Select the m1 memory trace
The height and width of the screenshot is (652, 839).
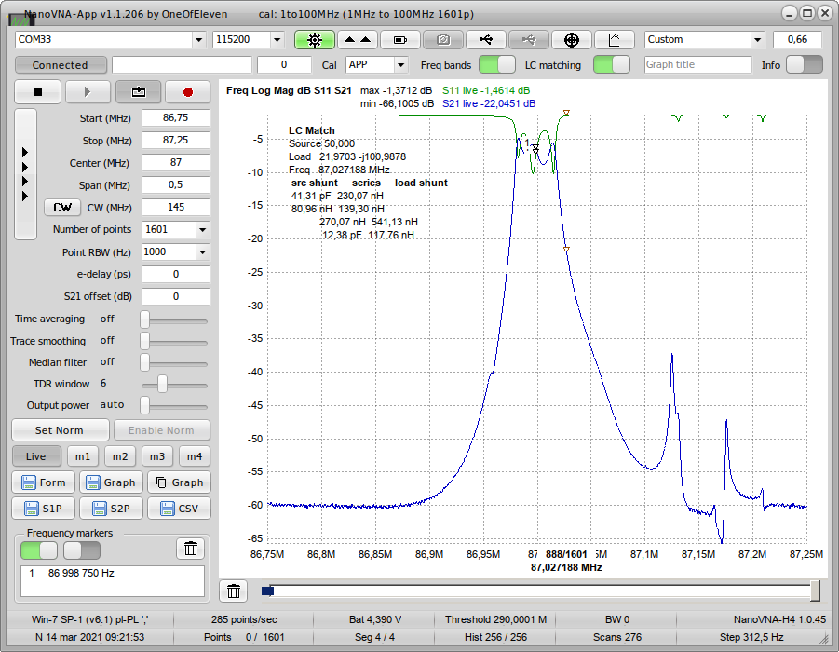[84, 456]
